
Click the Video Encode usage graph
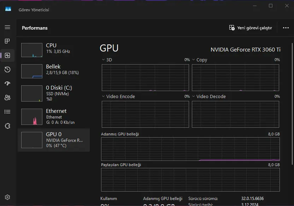(145, 114)
